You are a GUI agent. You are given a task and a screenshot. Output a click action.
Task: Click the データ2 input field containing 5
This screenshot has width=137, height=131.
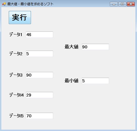point(39,54)
